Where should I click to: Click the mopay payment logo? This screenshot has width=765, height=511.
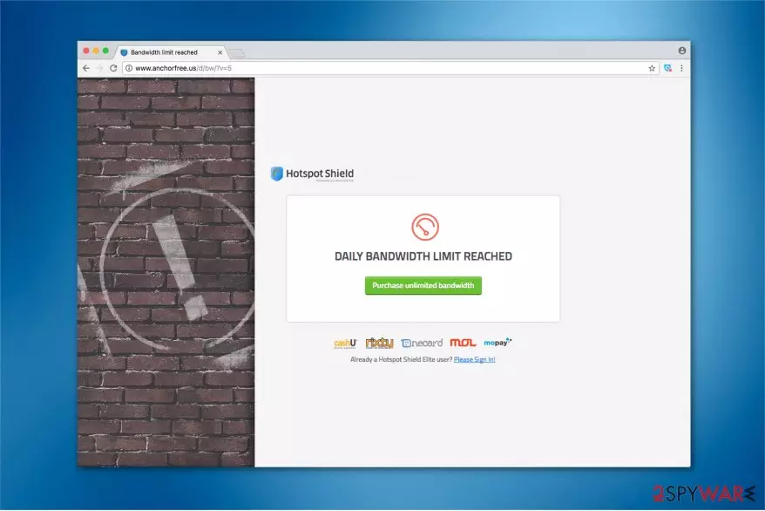tap(498, 342)
